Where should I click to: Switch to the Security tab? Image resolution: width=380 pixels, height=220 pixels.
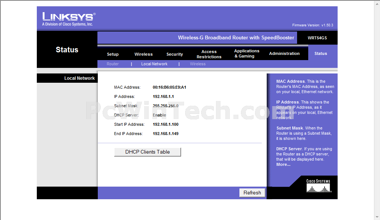click(x=174, y=54)
